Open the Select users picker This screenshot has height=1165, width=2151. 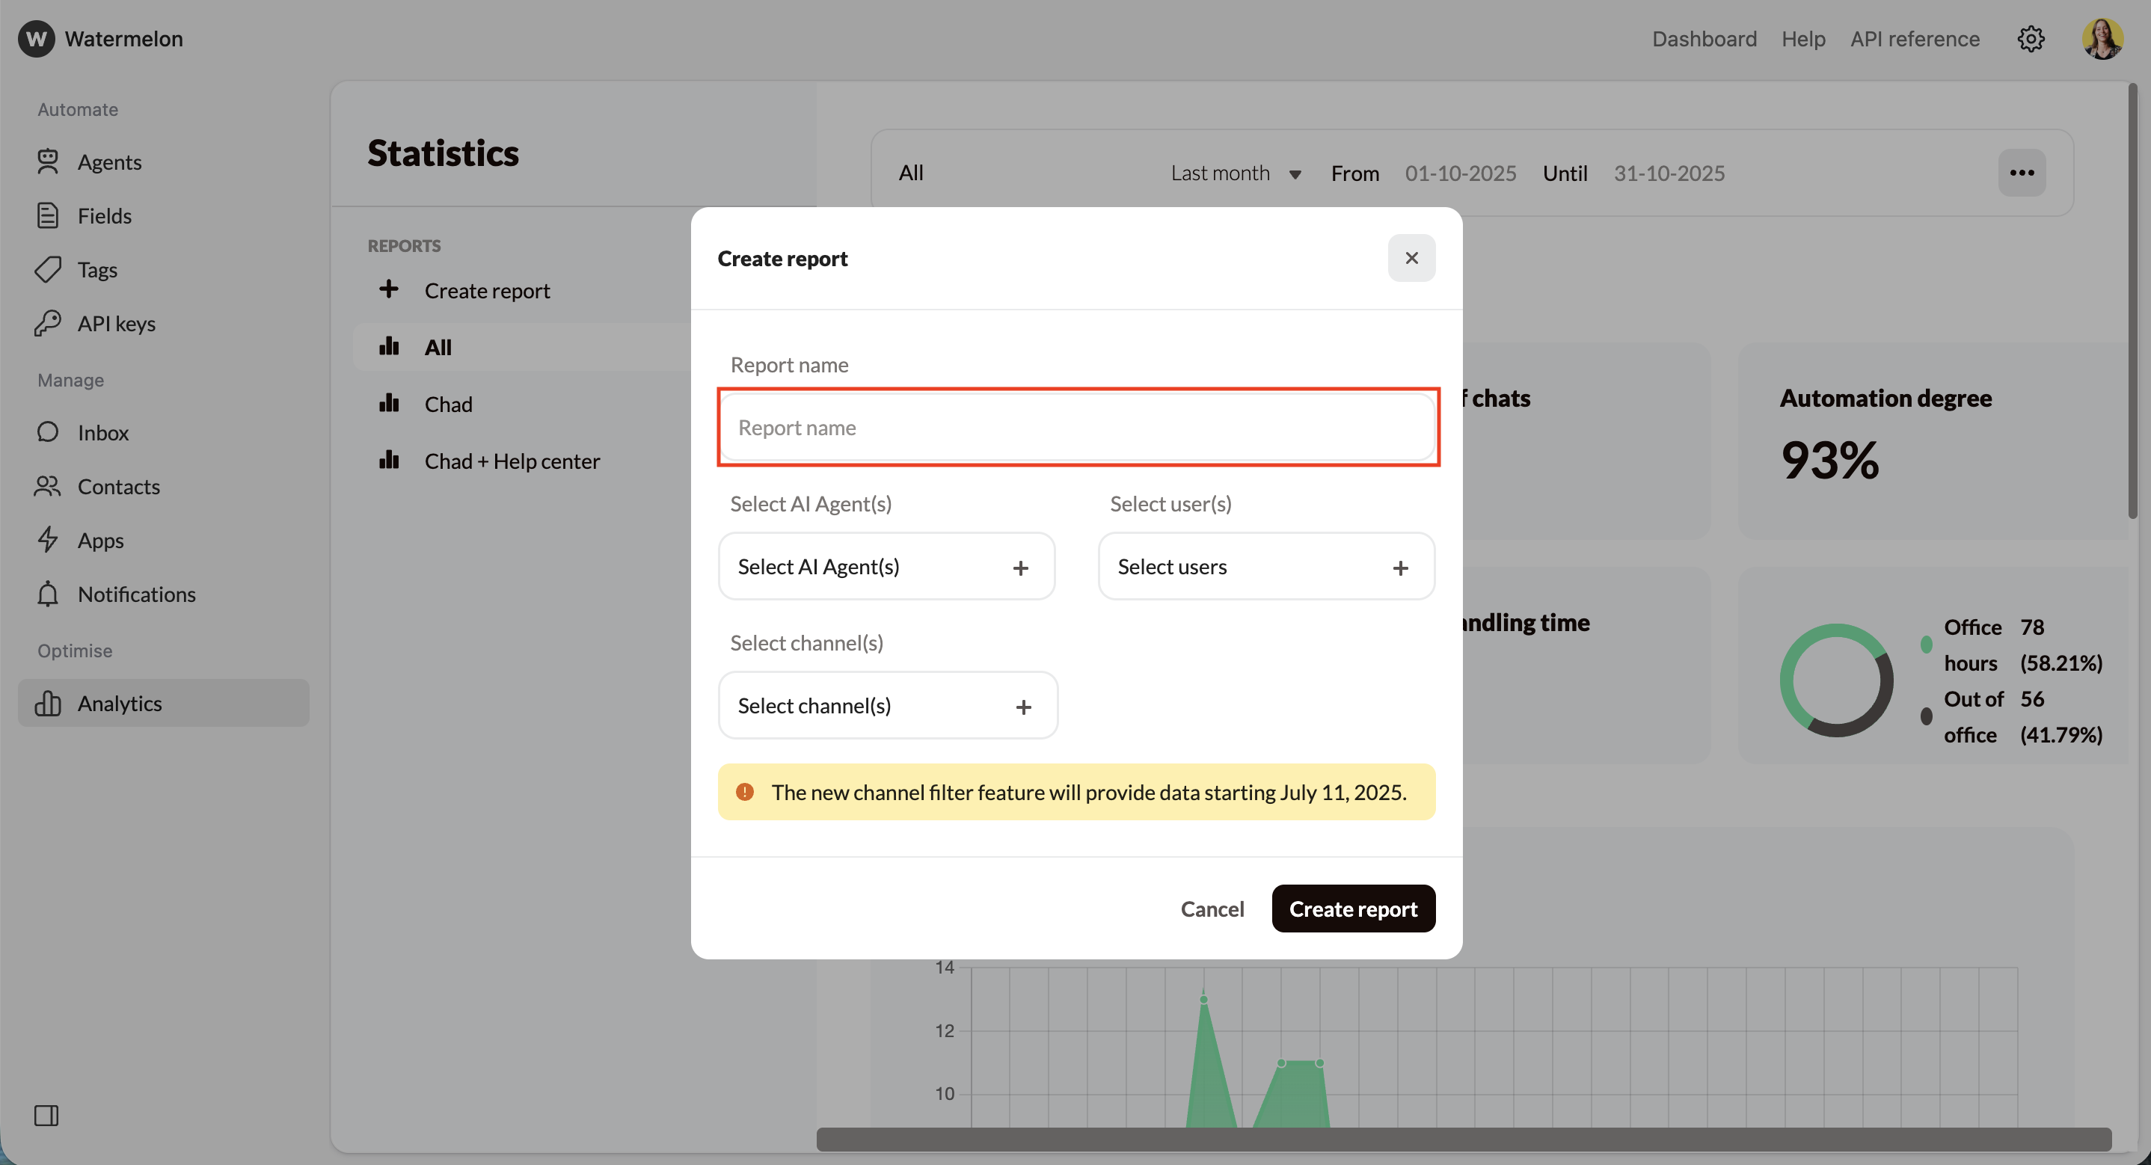[x=1266, y=566]
